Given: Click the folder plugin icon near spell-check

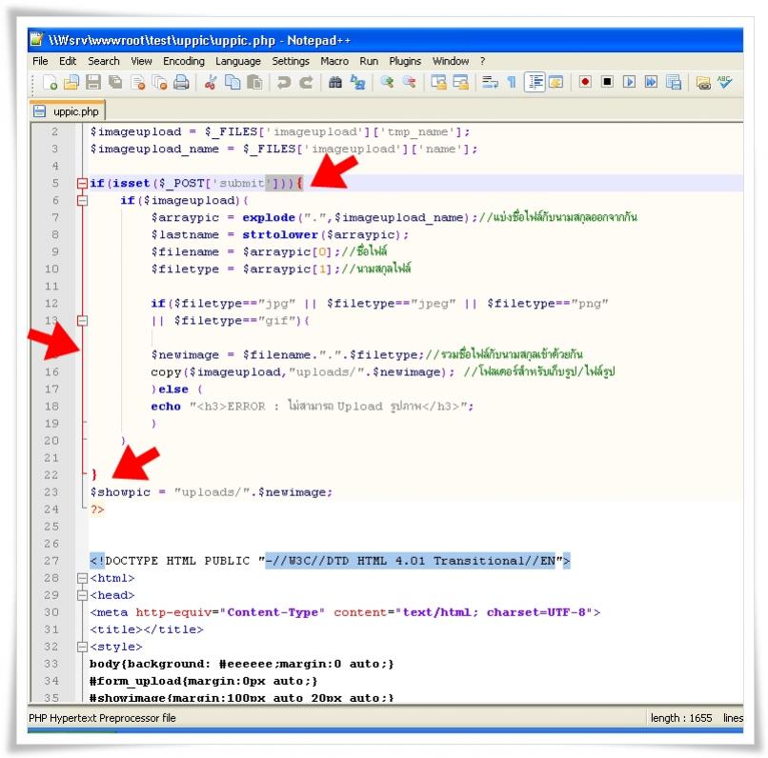Looking at the screenshot, I should coord(703,83).
